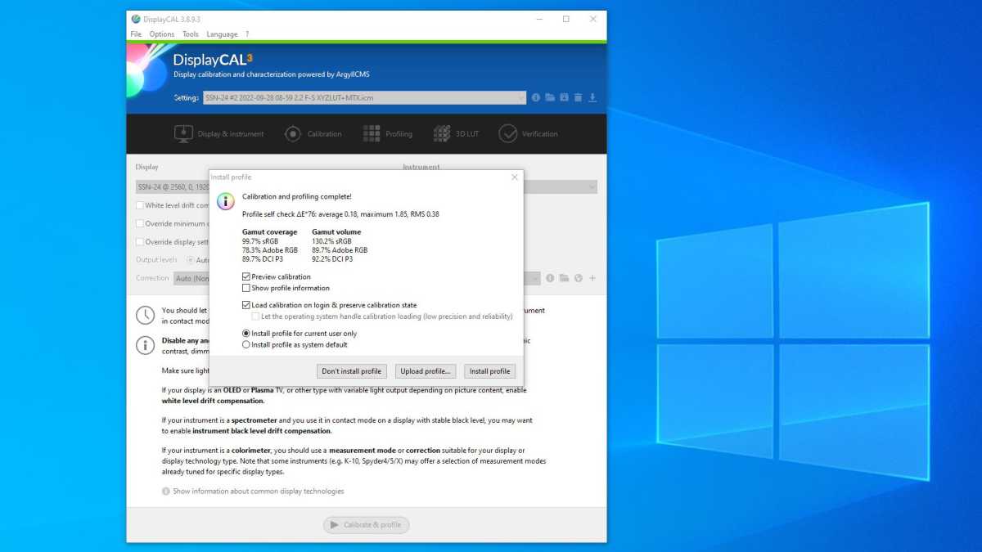Click the save/install profile icon beside Settings
Image resolution: width=982 pixels, height=552 pixels.
(x=564, y=97)
